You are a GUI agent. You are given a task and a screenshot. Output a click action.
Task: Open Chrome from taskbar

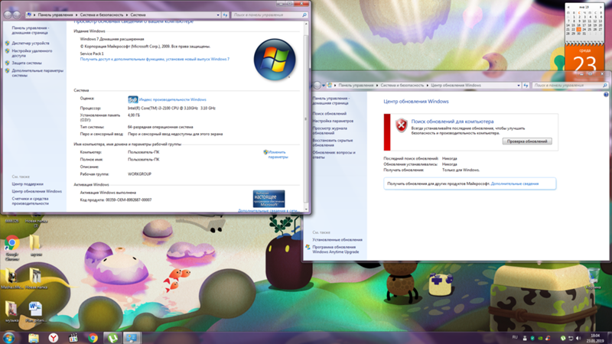(x=93, y=338)
